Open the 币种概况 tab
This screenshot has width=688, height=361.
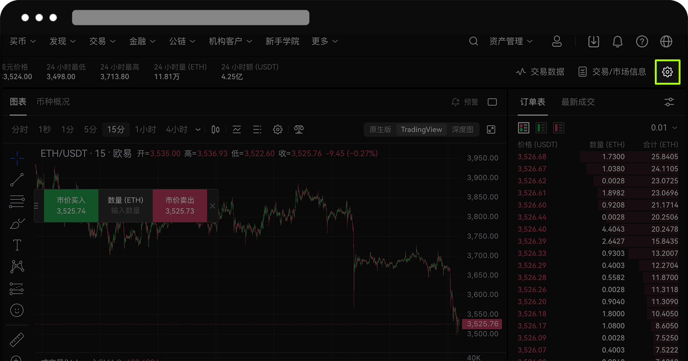[x=53, y=102]
